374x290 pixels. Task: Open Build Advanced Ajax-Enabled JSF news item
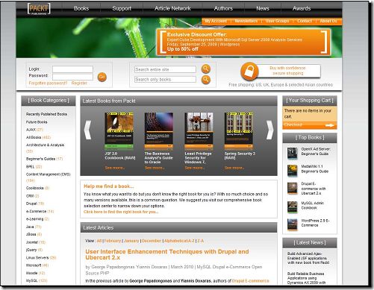(x=308, y=258)
